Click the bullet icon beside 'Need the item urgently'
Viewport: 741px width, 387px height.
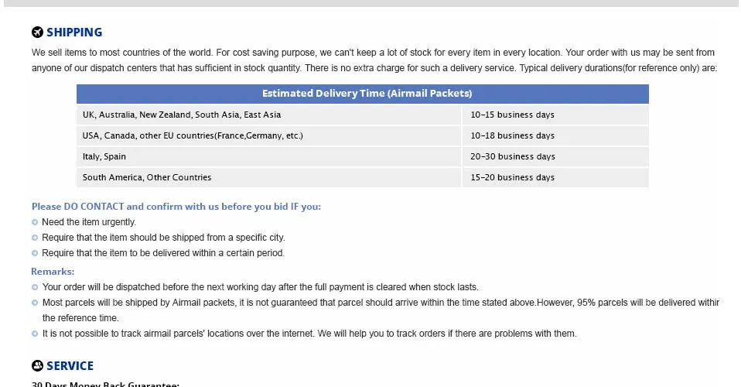click(35, 222)
